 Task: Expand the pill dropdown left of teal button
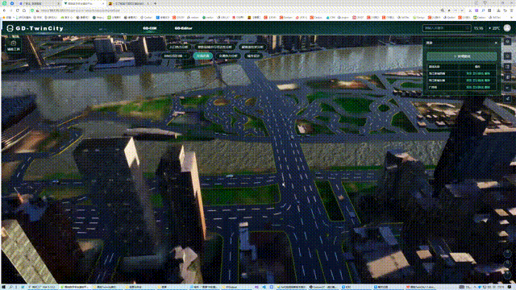tap(175, 56)
